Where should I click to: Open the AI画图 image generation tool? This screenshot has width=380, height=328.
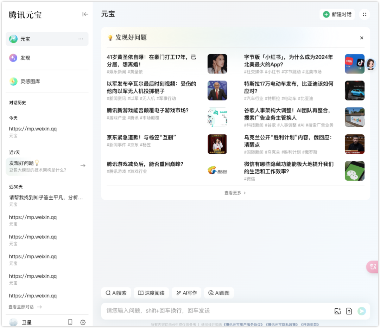point(219,292)
